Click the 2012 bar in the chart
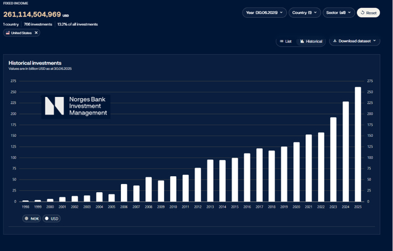 coord(198,185)
